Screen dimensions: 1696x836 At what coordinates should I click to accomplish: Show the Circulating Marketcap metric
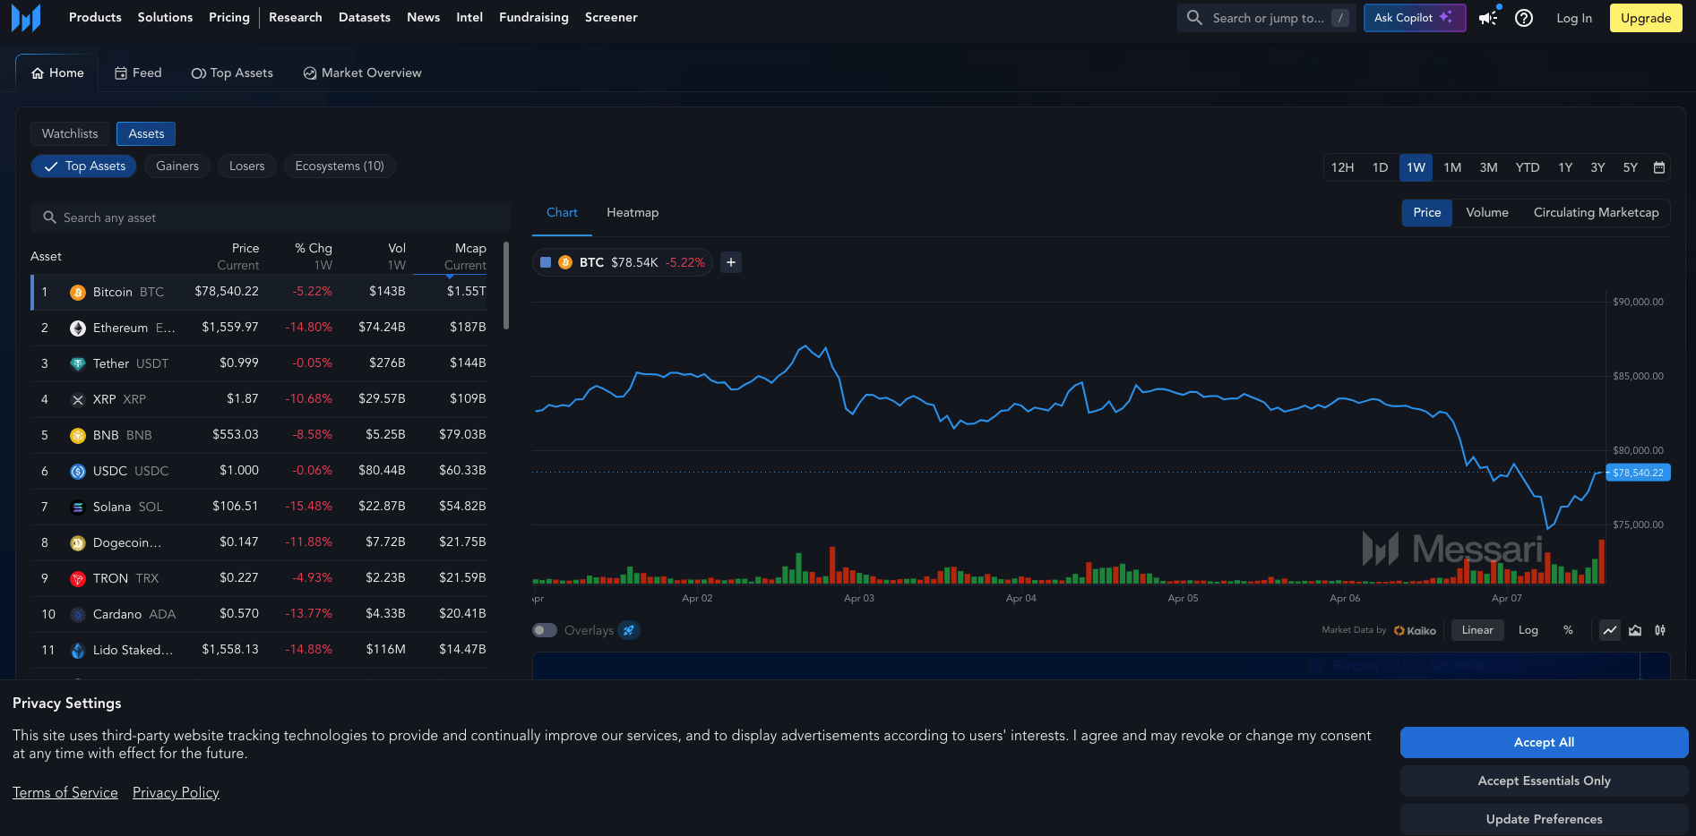(x=1597, y=213)
